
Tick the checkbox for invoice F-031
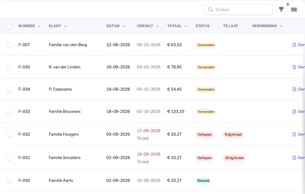9,158
